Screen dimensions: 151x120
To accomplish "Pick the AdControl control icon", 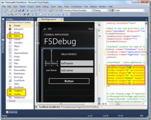I will 10,29.
